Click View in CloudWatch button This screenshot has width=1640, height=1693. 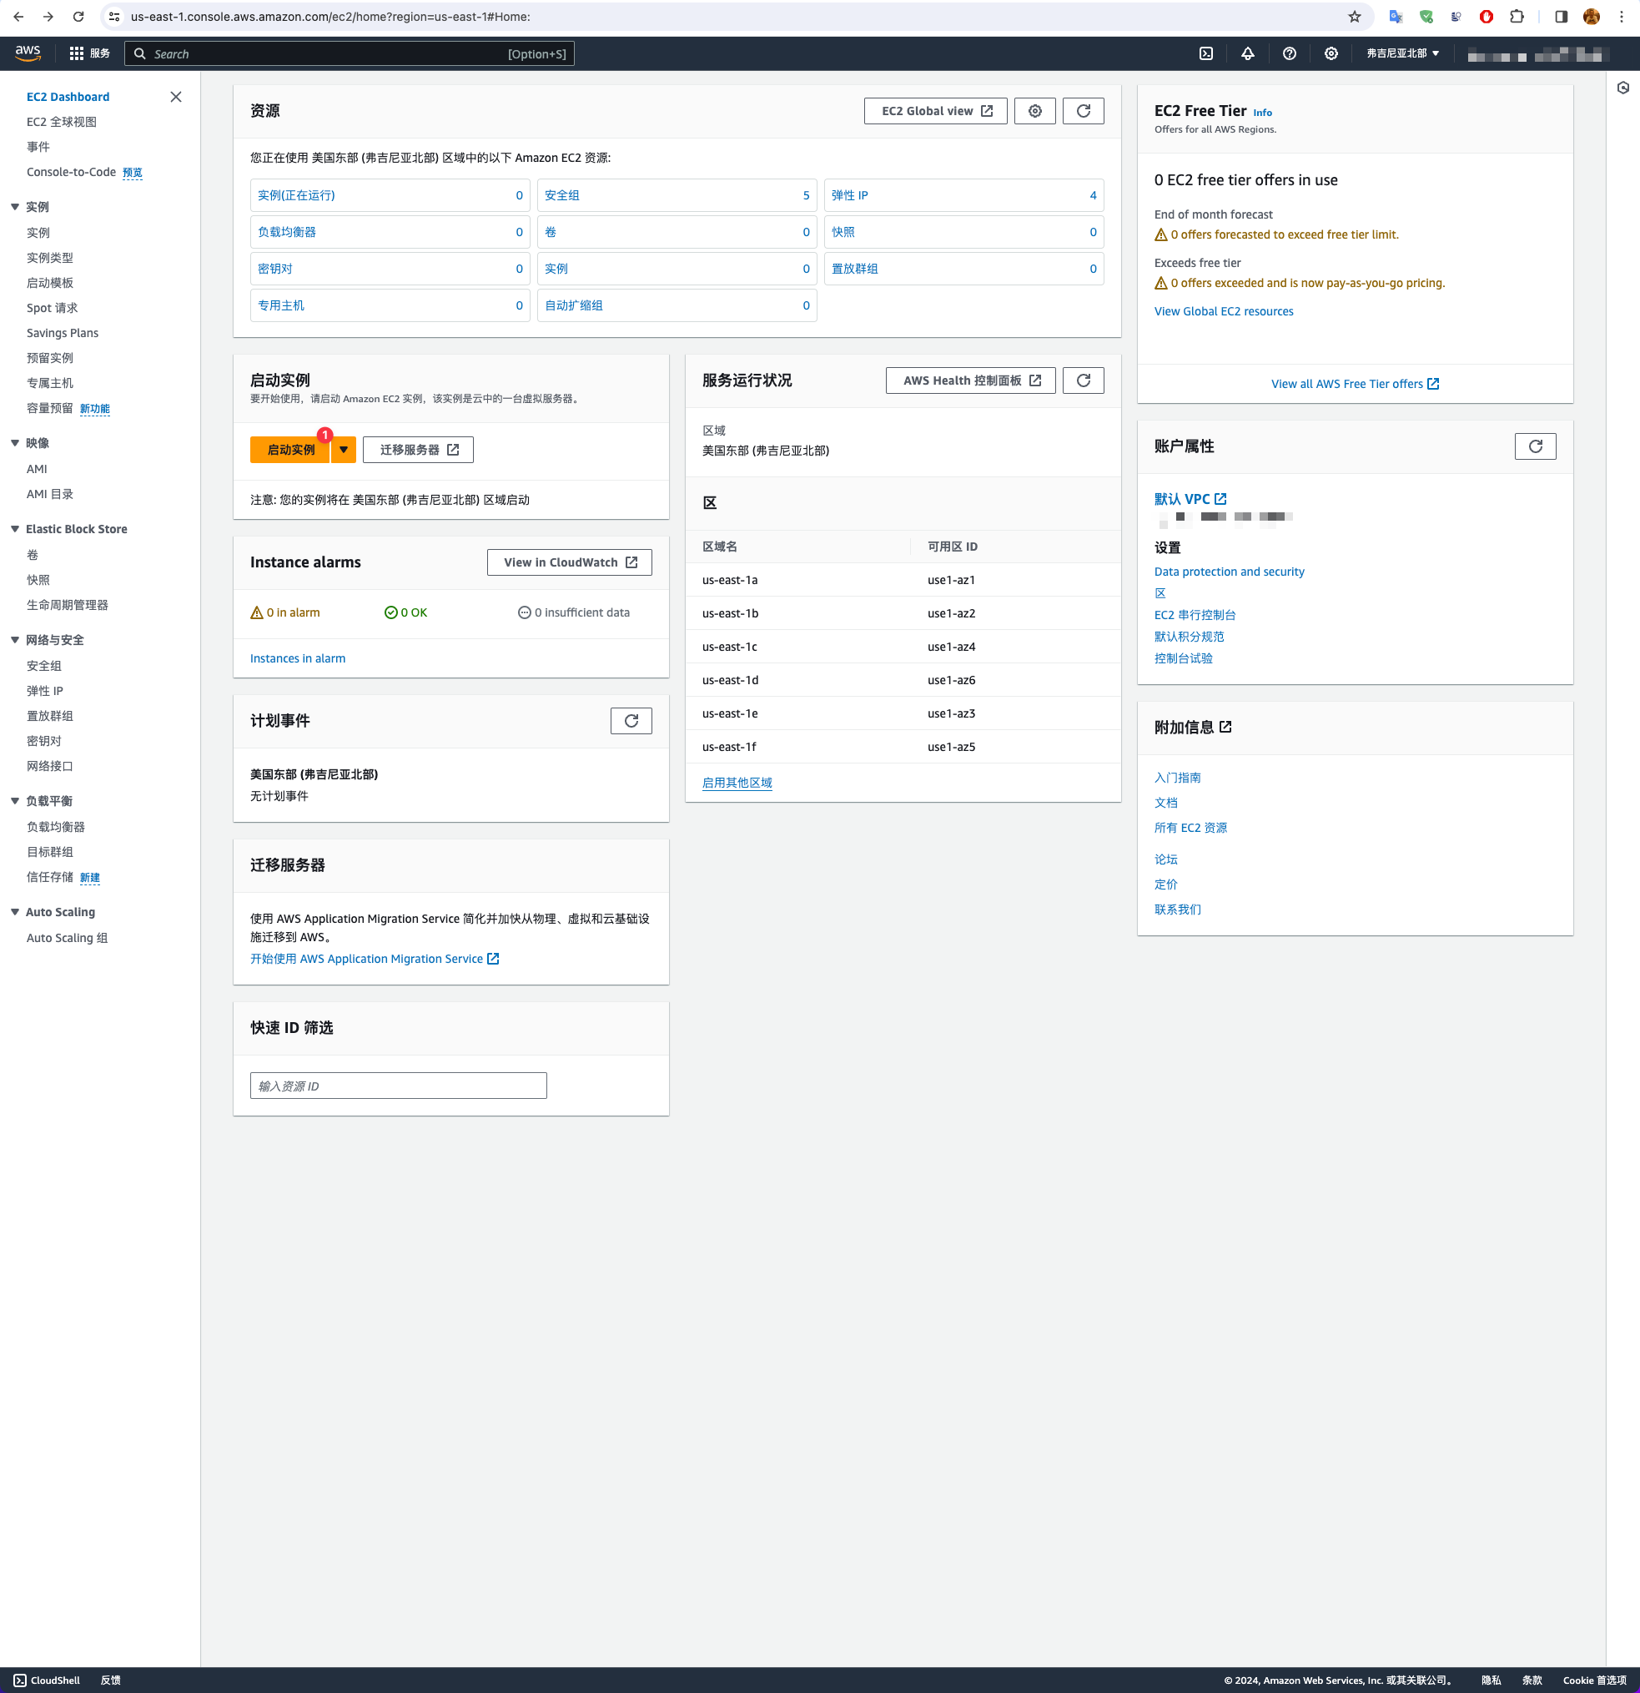(570, 562)
